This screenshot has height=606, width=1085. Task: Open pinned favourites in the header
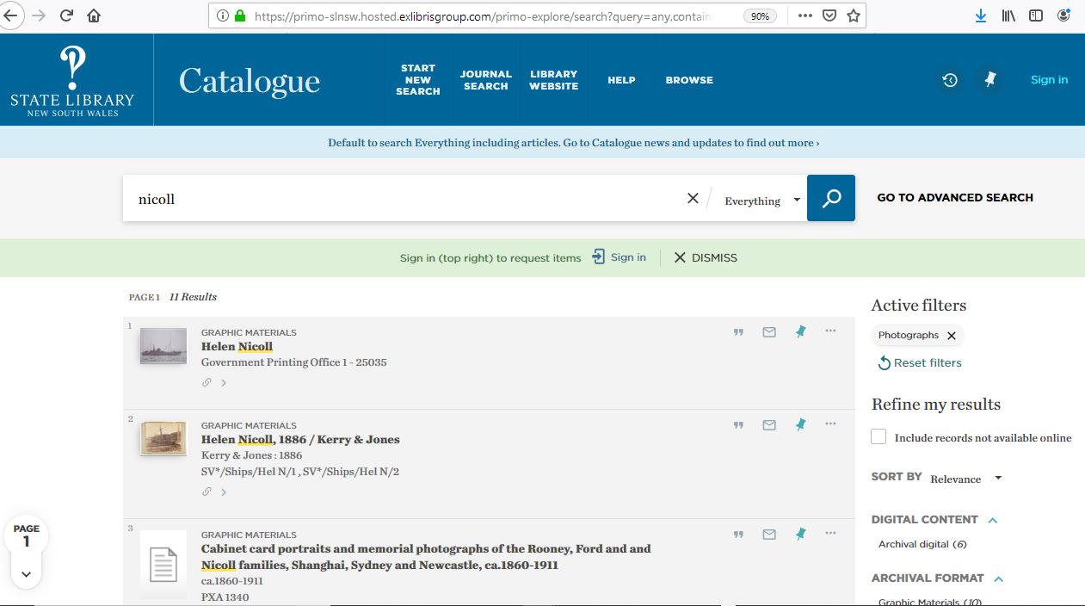tap(990, 80)
